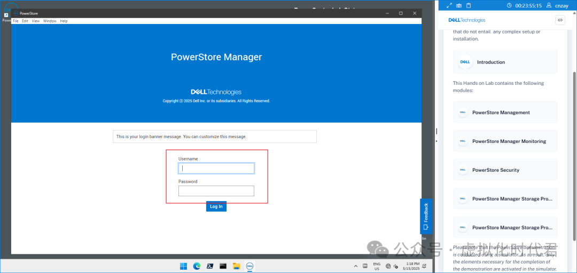The image size is (577, 273).
Task: Open PowerShell from the taskbar
Action: [x=210, y=267]
